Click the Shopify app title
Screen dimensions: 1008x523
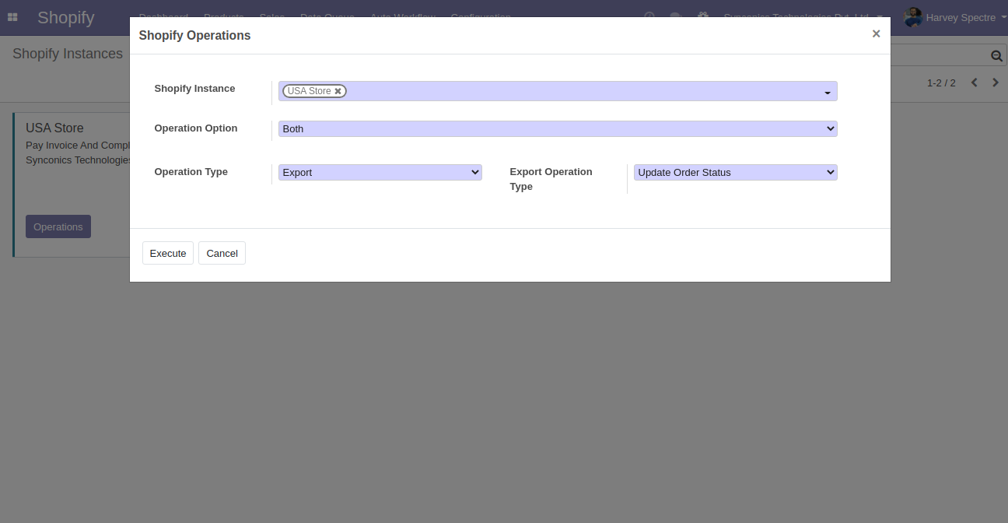point(66,17)
